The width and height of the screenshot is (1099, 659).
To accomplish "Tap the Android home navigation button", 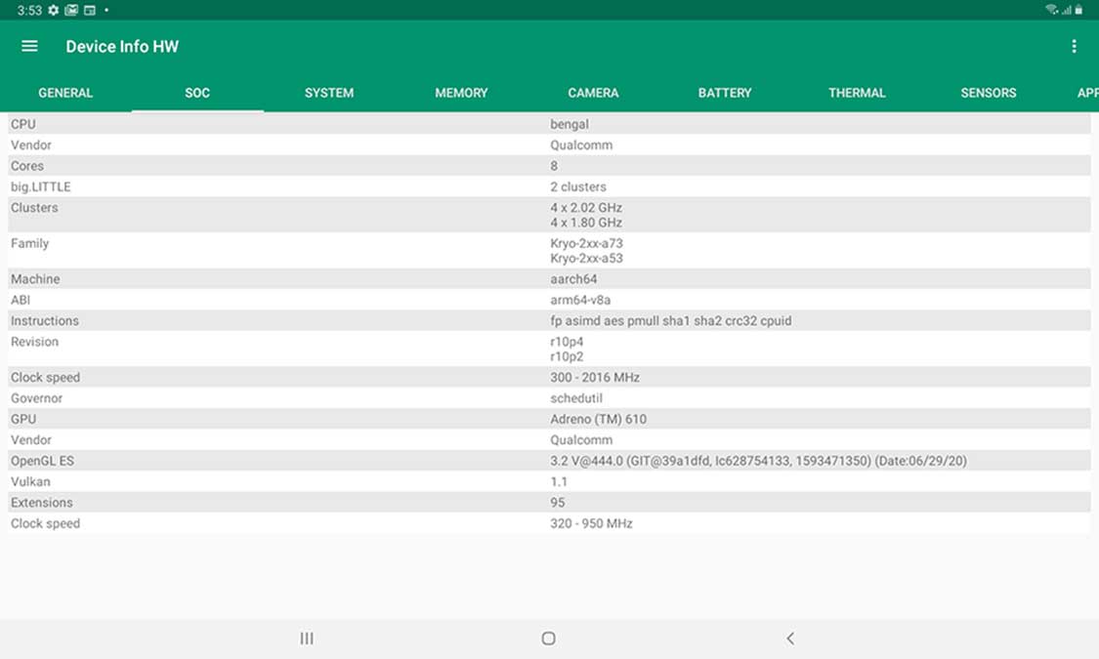I will 549,638.
